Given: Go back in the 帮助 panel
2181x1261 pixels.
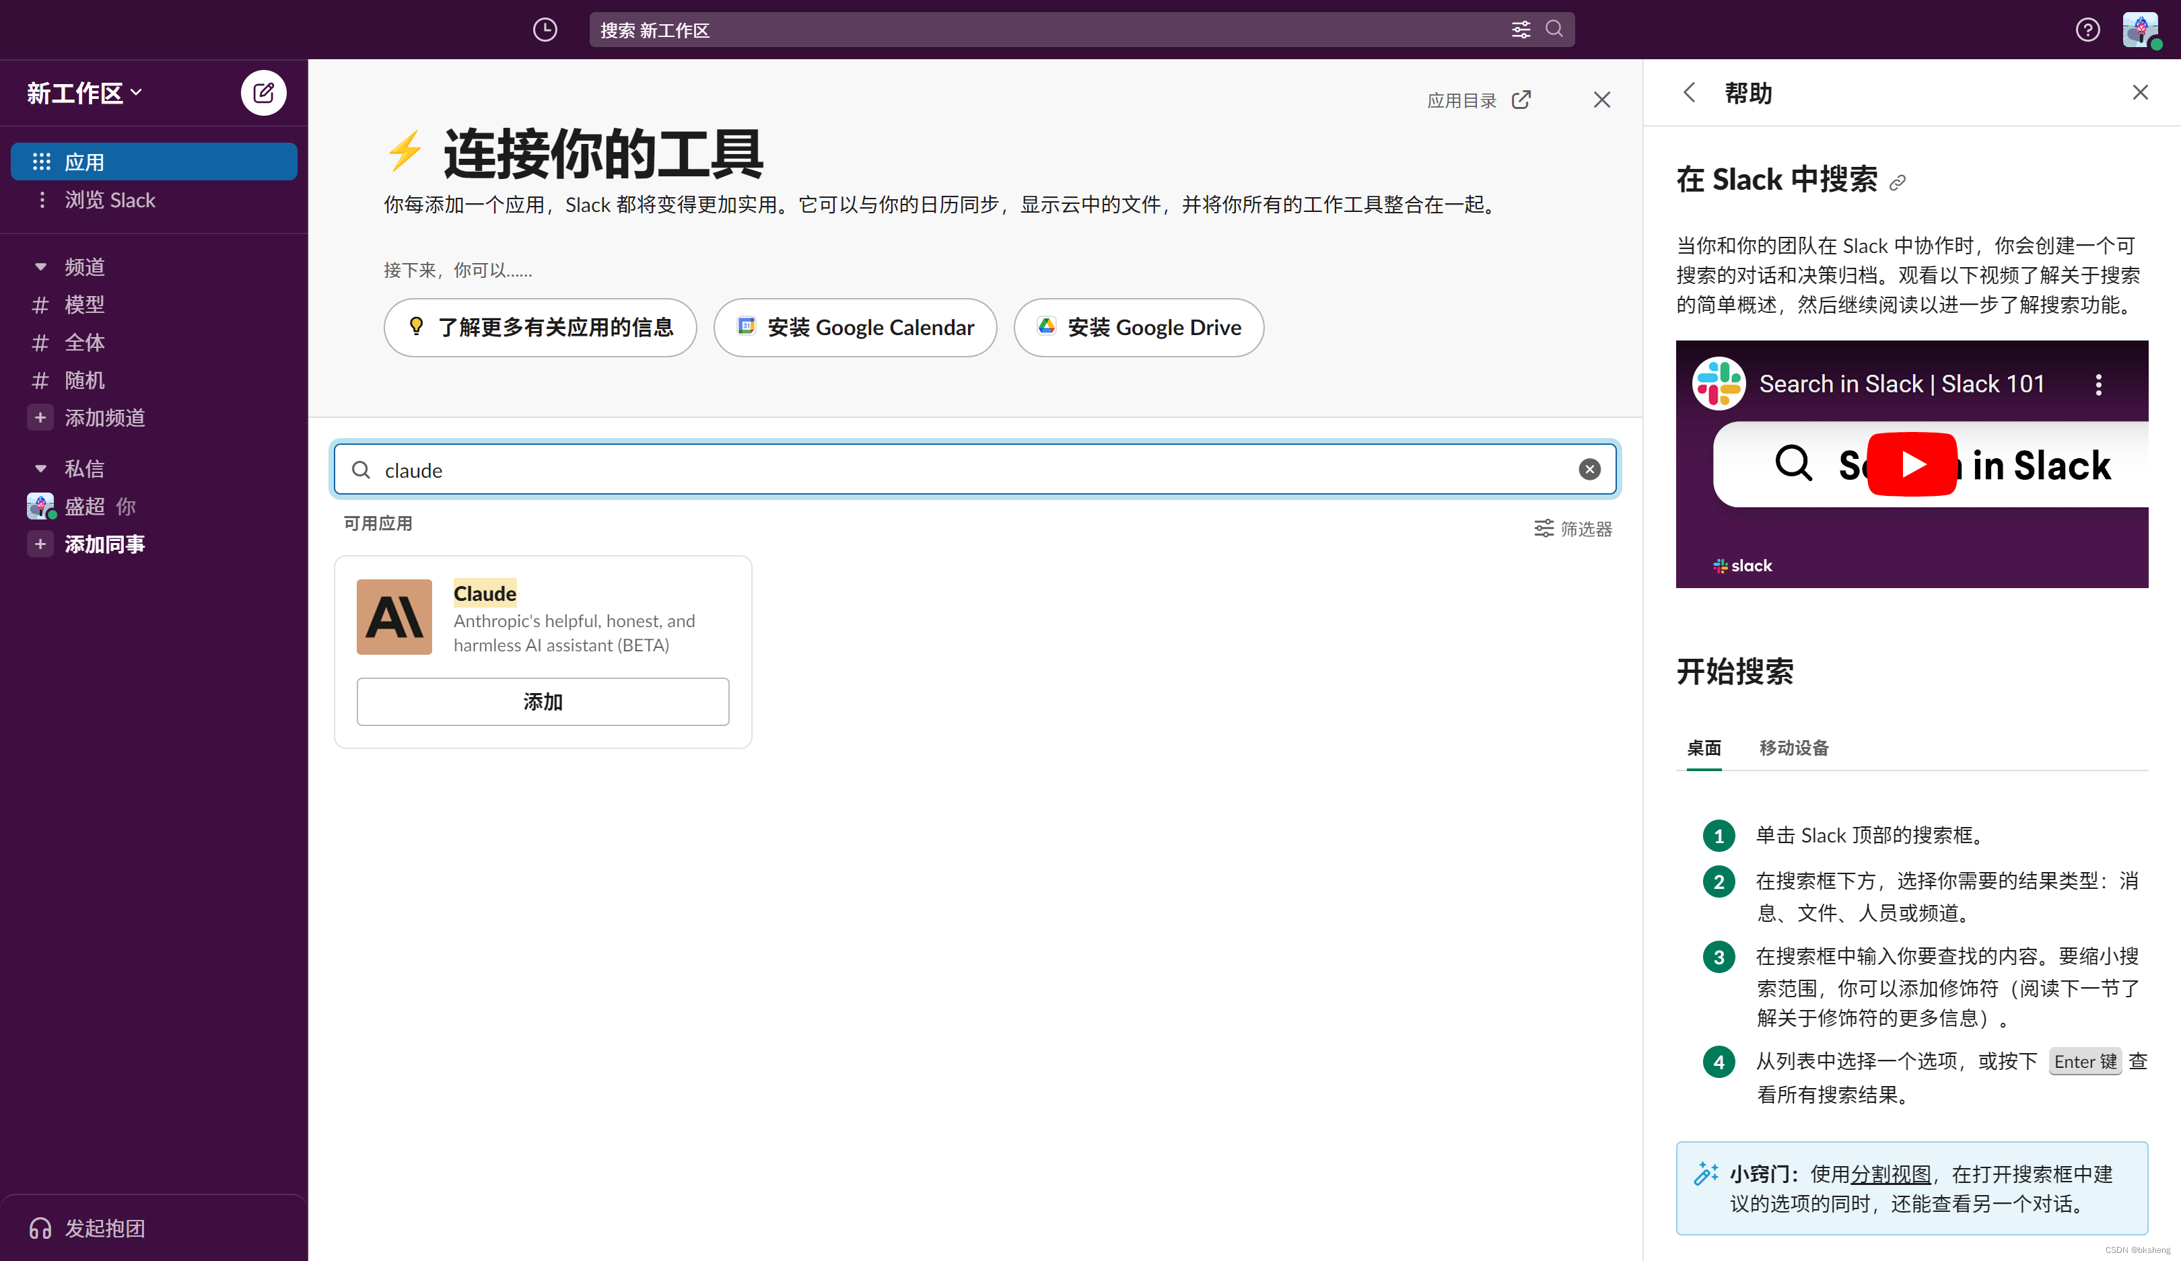Looking at the screenshot, I should [x=1690, y=93].
